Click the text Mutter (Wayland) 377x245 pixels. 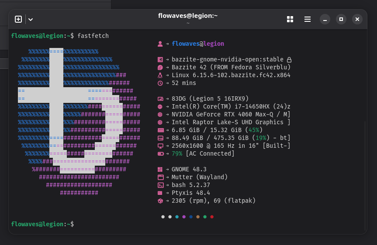pyautogui.click(x=200, y=177)
